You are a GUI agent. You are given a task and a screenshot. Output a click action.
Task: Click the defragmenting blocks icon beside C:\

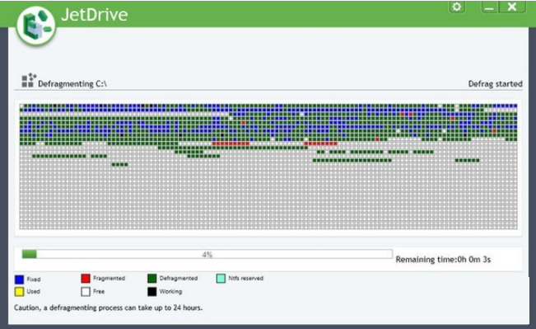click(x=29, y=81)
